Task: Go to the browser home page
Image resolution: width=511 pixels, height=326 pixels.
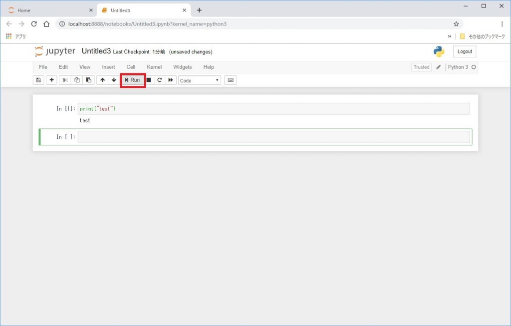Action: click(46, 24)
